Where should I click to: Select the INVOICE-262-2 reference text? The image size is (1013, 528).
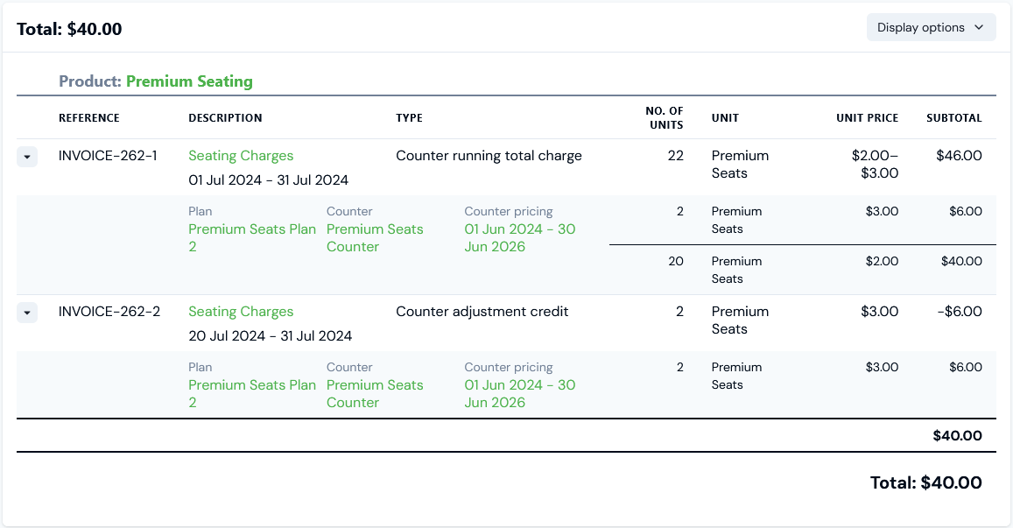(x=109, y=312)
